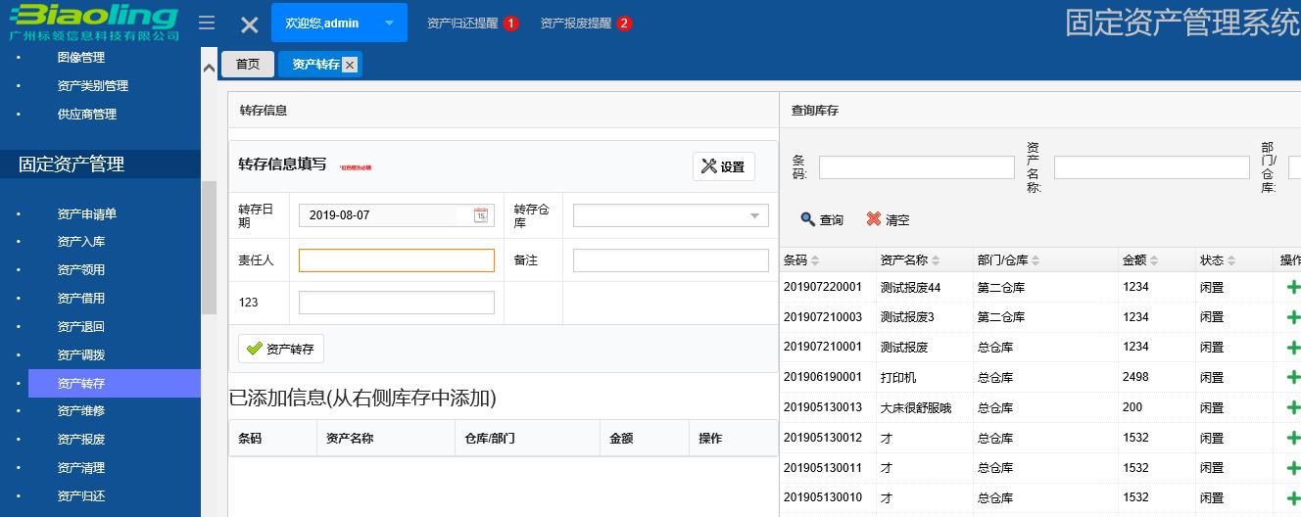Click the 资产报废提醒 notification badge
Viewport: 1301px width, 517px height.
point(624,23)
